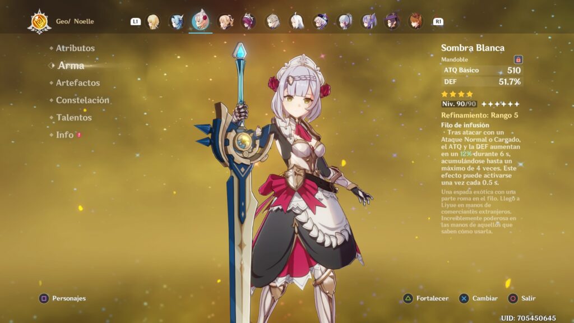Click the Geo/ Noelle character name
This screenshot has width=574, height=323.
(75, 22)
